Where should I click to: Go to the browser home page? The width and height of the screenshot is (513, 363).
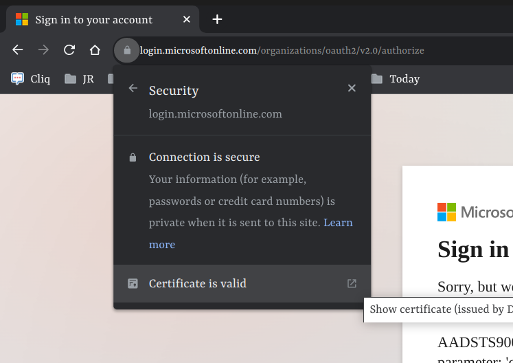click(x=95, y=50)
